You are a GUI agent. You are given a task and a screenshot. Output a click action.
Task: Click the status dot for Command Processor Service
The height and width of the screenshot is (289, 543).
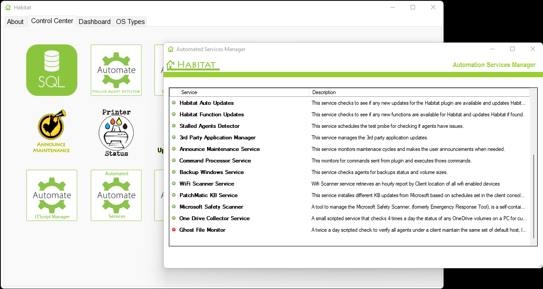point(174,161)
